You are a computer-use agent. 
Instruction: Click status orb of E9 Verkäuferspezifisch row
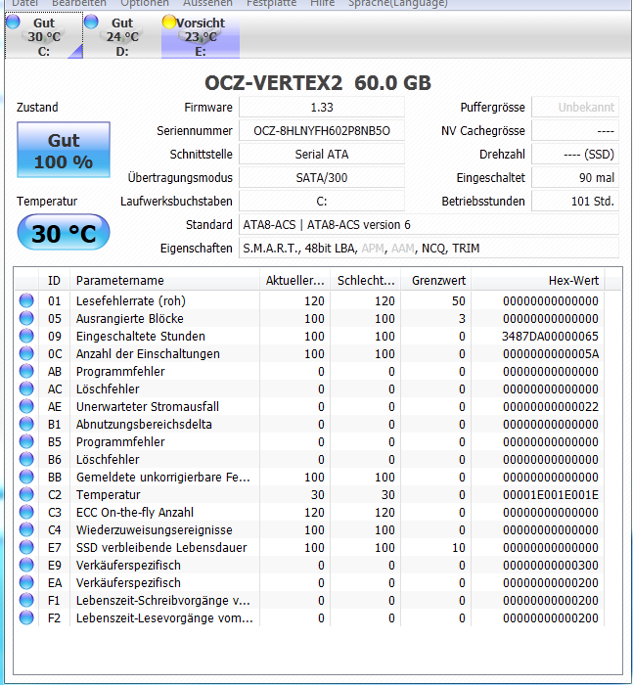click(x=26, y=565)
